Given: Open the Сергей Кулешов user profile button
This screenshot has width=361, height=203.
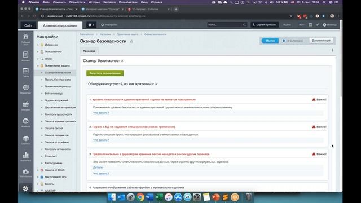Looking at the screenshot, I should point(265,25).
